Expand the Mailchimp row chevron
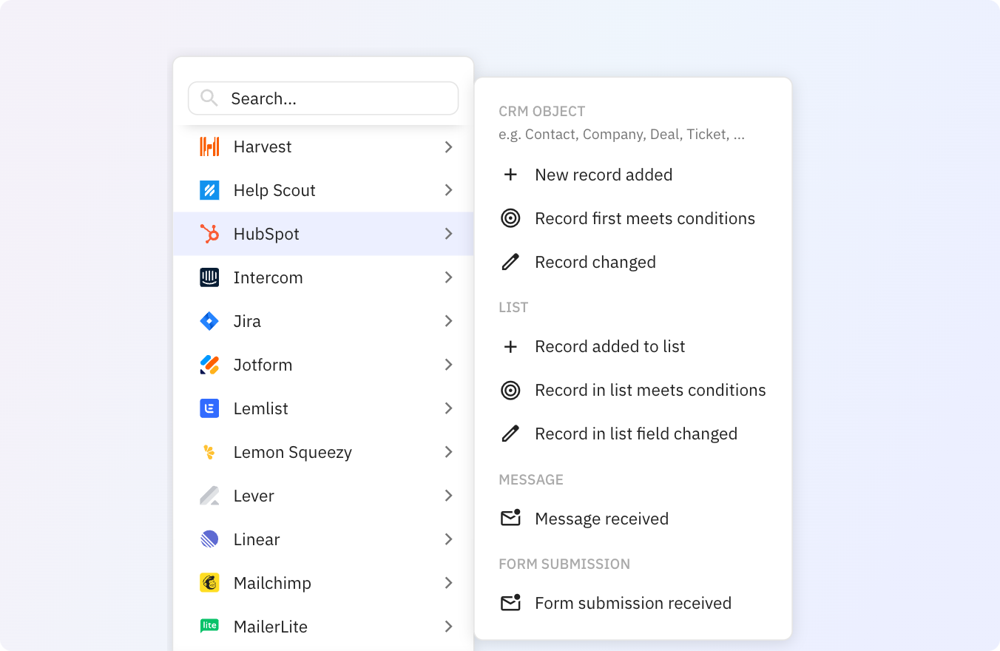 (x=448, y=583)
